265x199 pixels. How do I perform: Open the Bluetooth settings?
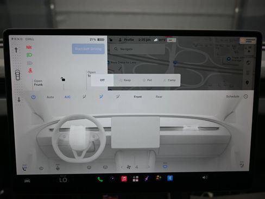pyautogui.click(x=170, y=178)
